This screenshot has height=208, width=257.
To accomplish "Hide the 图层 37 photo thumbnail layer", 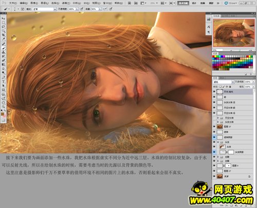I will [214, 126].
